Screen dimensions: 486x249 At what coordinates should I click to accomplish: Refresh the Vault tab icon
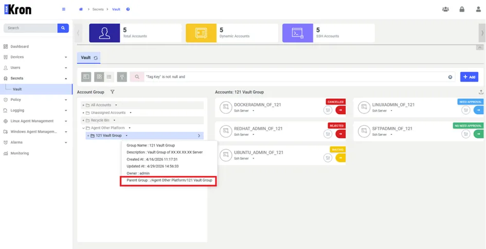click(96, 58)
